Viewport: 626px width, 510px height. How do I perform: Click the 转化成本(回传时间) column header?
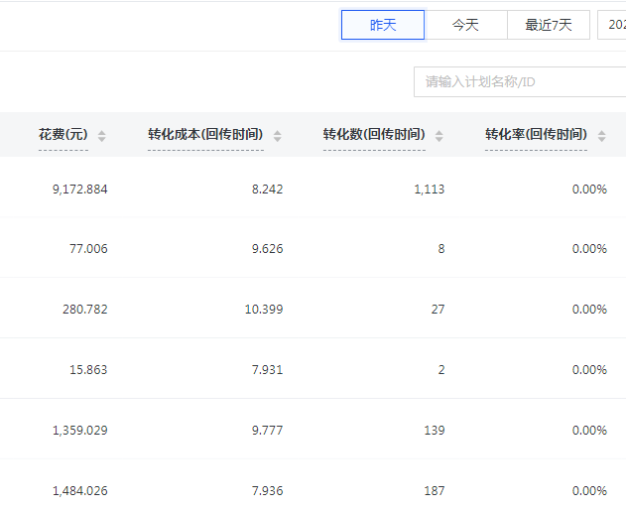205,134
